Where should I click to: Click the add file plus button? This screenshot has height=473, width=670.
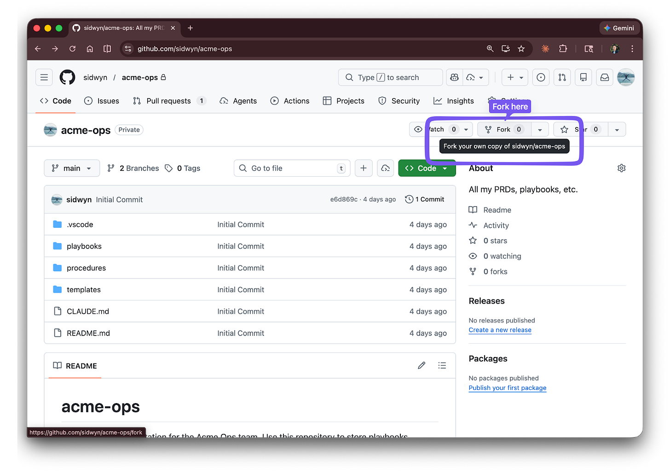point(364,168)
